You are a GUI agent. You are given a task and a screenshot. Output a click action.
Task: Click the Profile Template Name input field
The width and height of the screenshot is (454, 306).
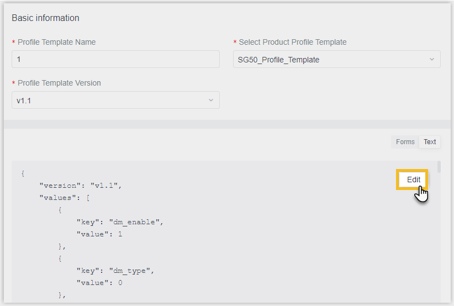[115, 59]
